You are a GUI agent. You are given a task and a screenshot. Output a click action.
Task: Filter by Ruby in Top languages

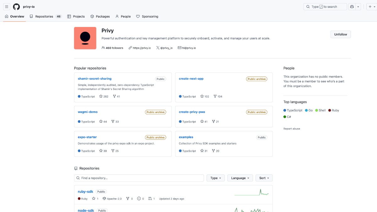334,110
